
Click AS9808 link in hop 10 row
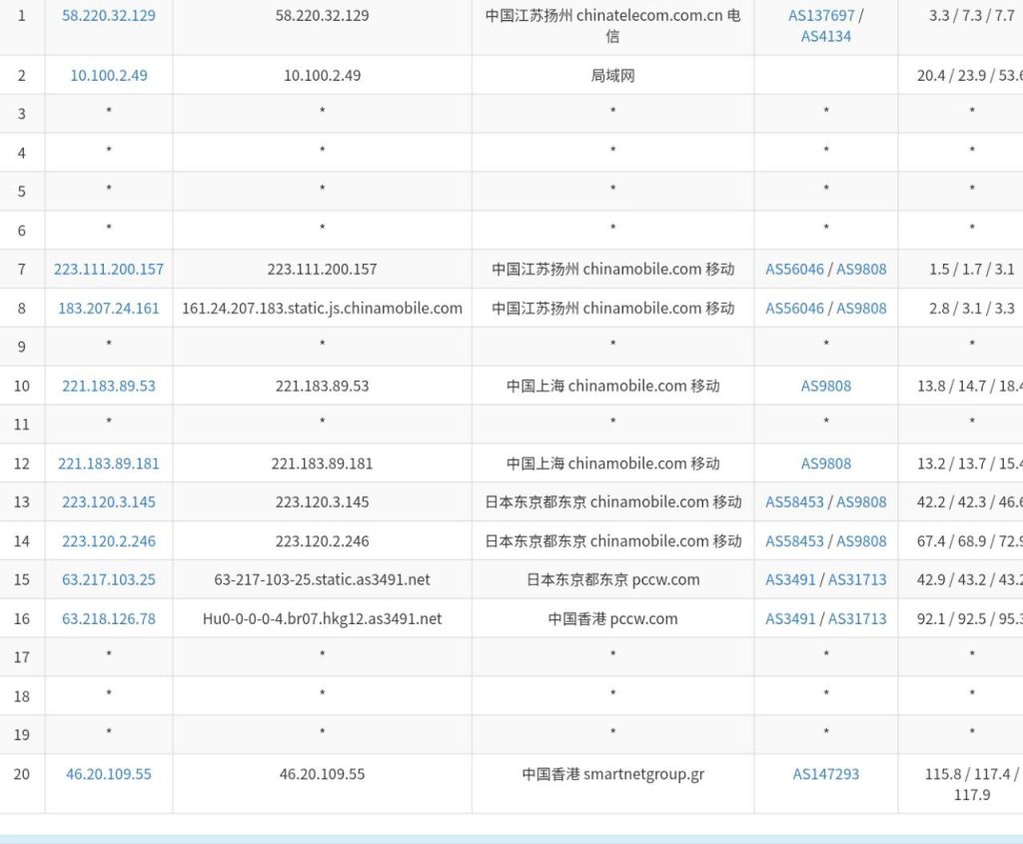[826, 387]
